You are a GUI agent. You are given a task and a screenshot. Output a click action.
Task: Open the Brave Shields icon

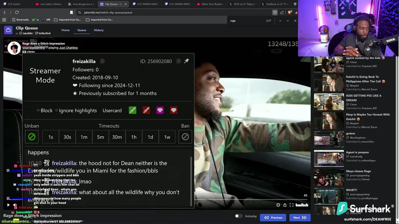[x=290, y=12]
